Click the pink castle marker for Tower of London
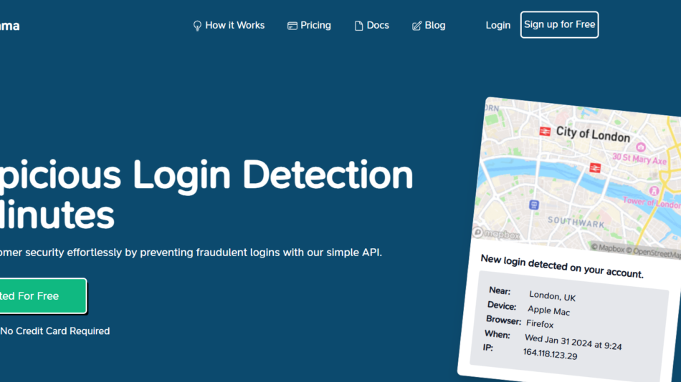 tap(654, 190)
